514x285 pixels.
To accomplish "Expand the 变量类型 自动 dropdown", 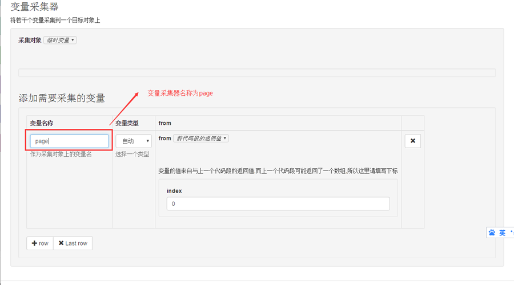I will pos(134,141).
